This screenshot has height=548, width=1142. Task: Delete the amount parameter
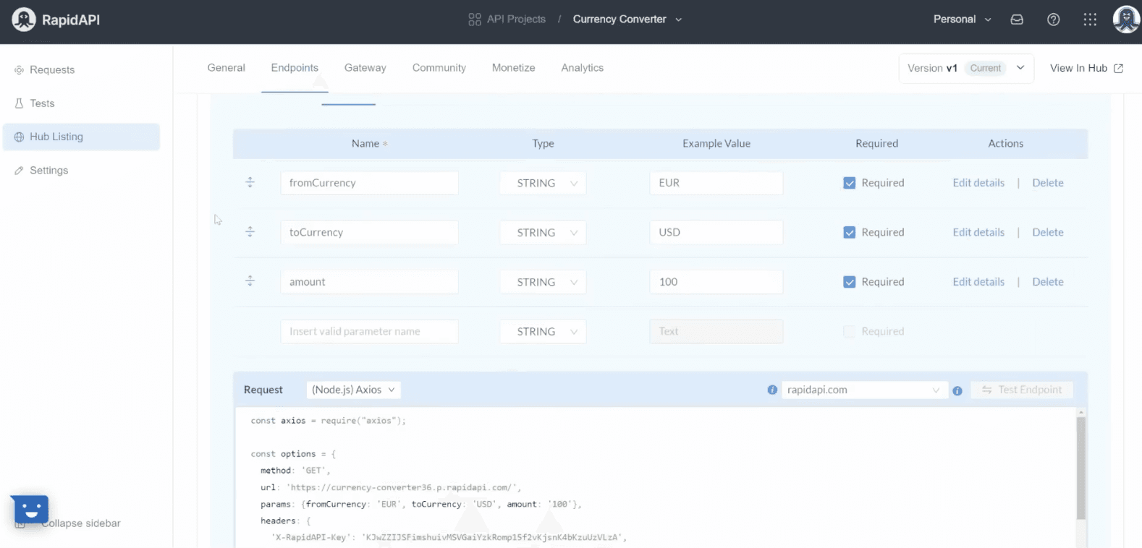(1048, 282)
